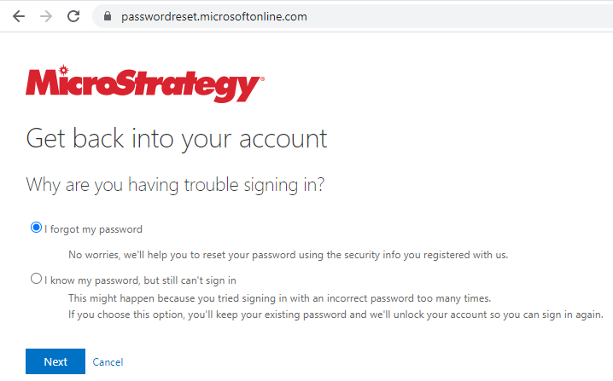Click the registered trademark symbol beside logo
The image size is (613, 381).
(x=261, y=78)
